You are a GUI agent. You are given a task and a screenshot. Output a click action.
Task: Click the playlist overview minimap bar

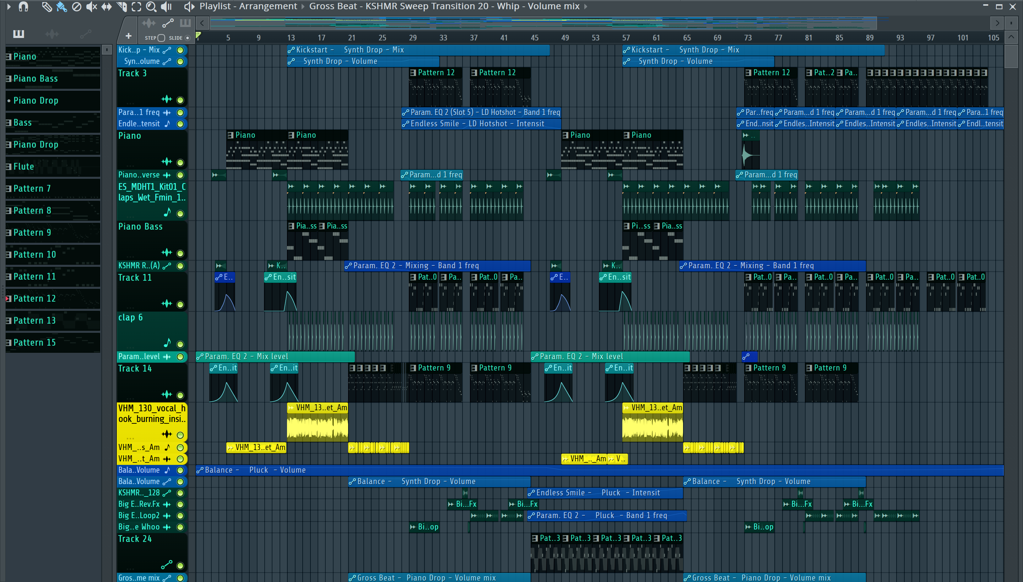543,23
